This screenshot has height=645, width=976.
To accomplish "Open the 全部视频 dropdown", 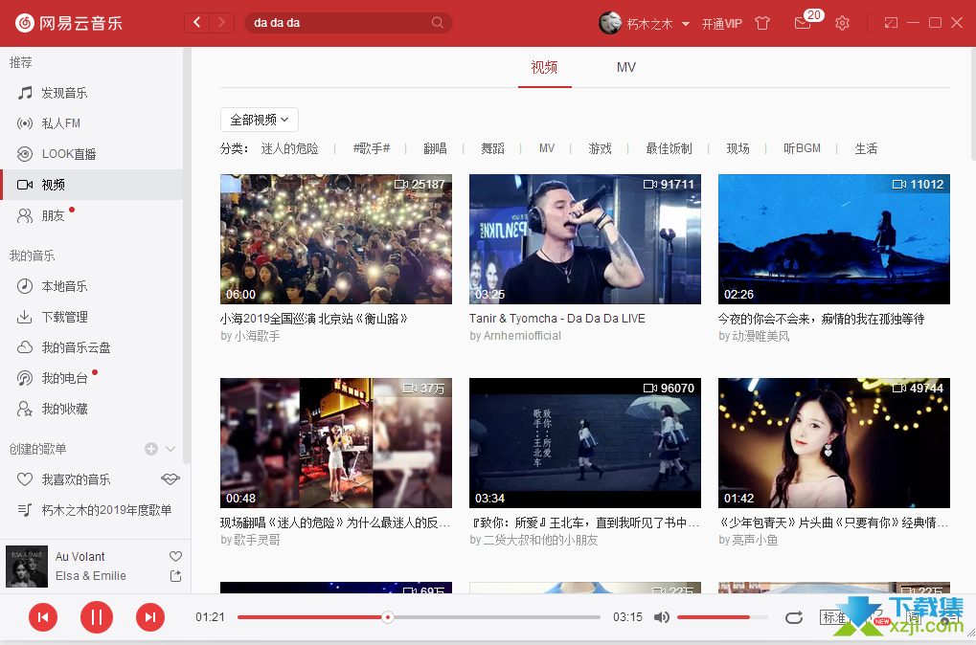I will pyautogui.click(x=260, y=120).
